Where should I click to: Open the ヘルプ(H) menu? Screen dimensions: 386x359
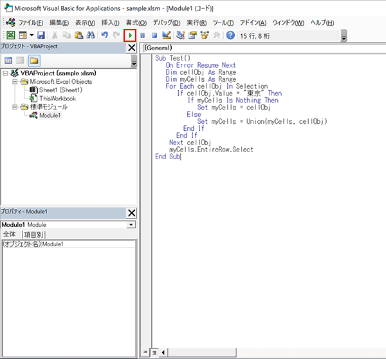point(322,23)
